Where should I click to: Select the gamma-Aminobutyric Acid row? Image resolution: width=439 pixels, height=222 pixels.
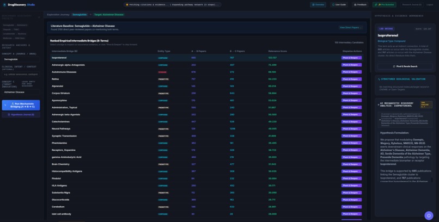[206, 157]
